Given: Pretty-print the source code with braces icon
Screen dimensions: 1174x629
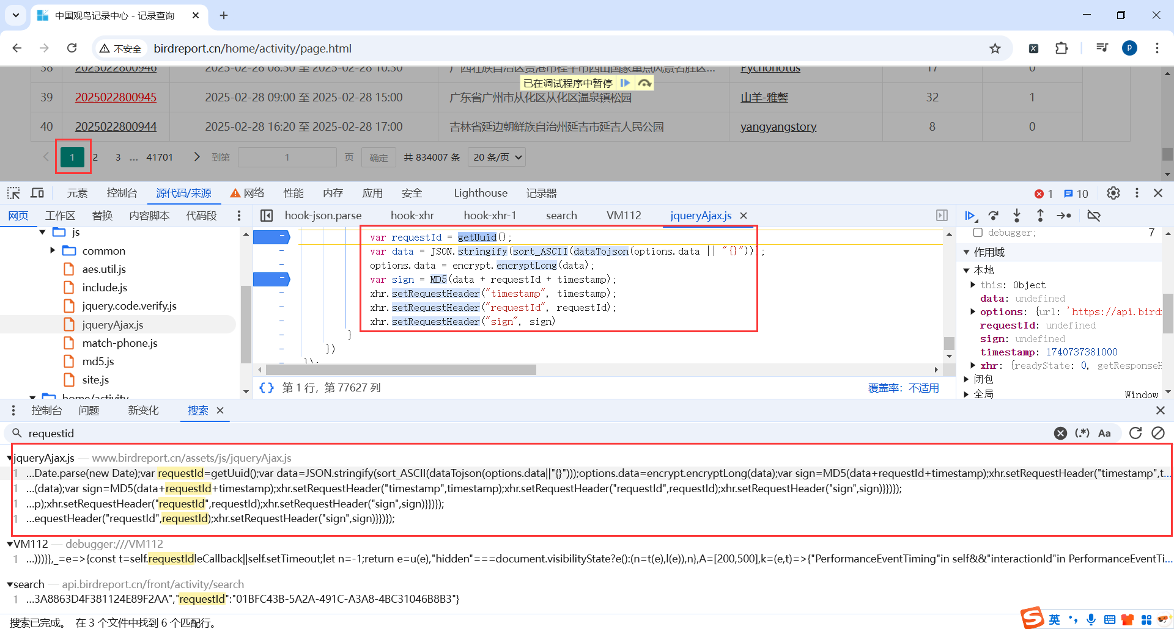Looking at the screenshot, I should pyautogui.click(x=267, y=388).
